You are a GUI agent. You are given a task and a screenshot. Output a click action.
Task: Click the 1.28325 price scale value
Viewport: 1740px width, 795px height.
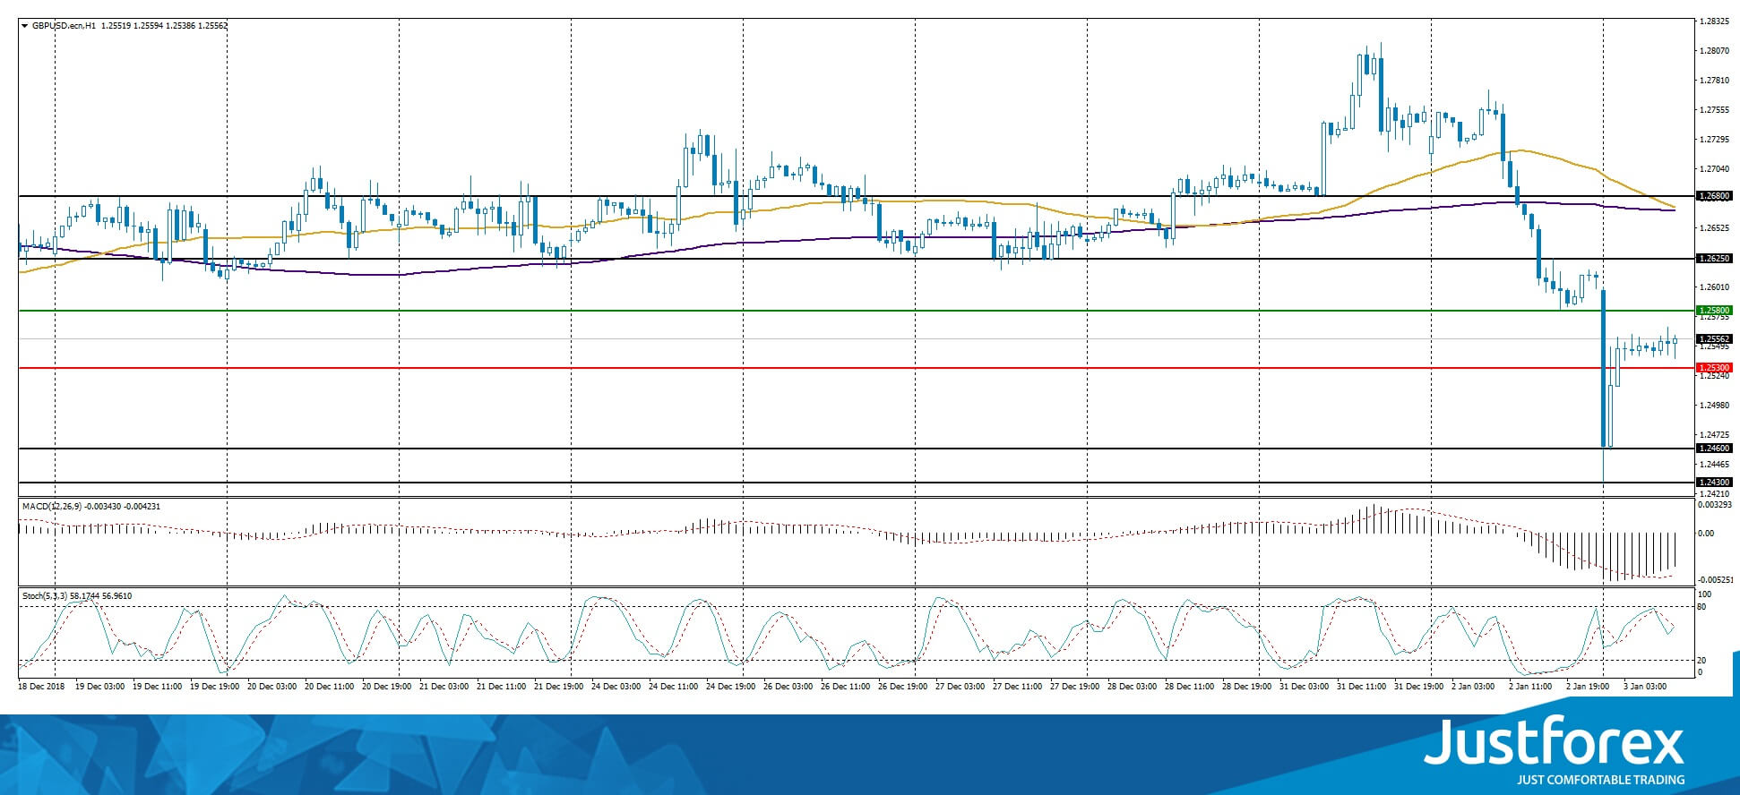1715,21
